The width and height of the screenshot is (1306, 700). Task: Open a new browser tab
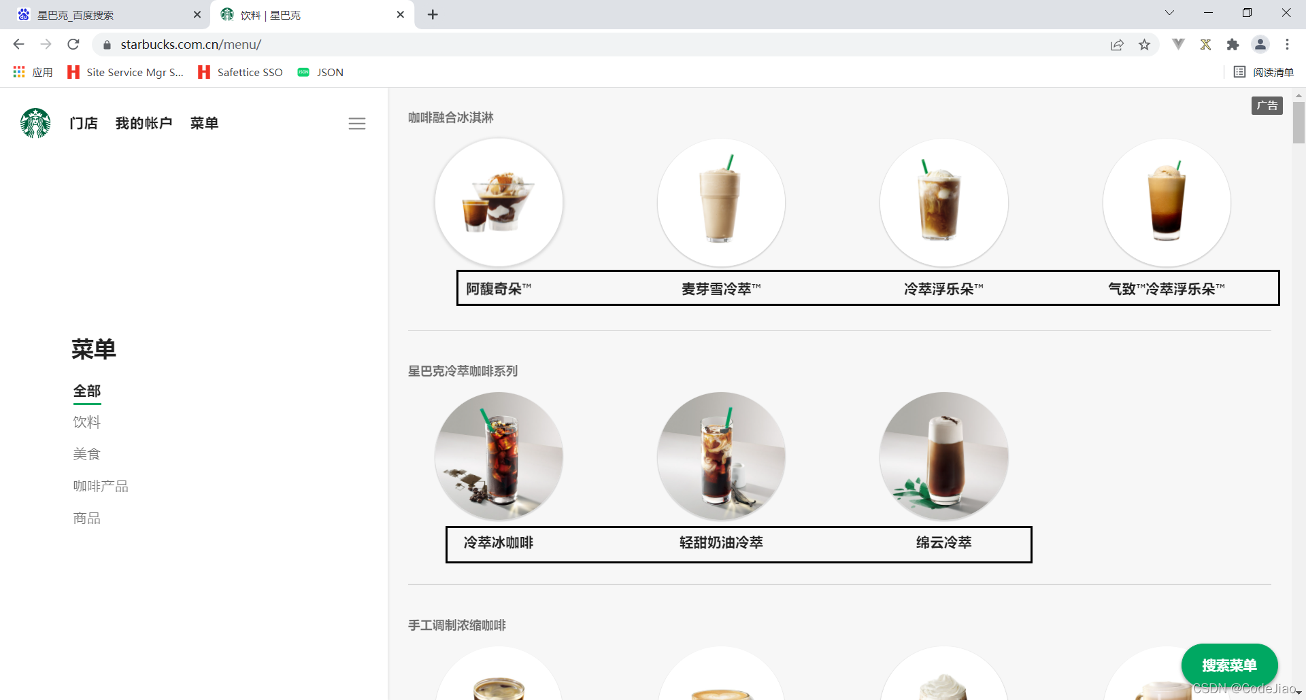(x=433, y=14)
